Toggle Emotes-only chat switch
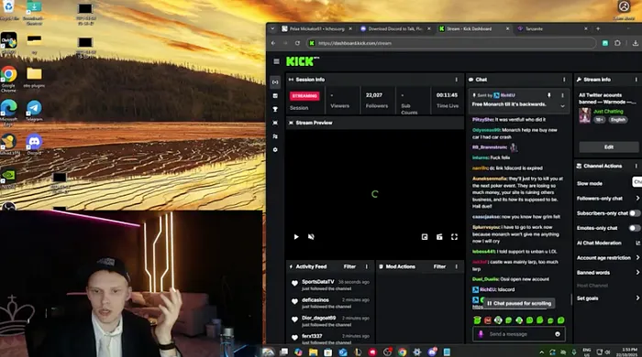642x357 pixels. (635, 228)
